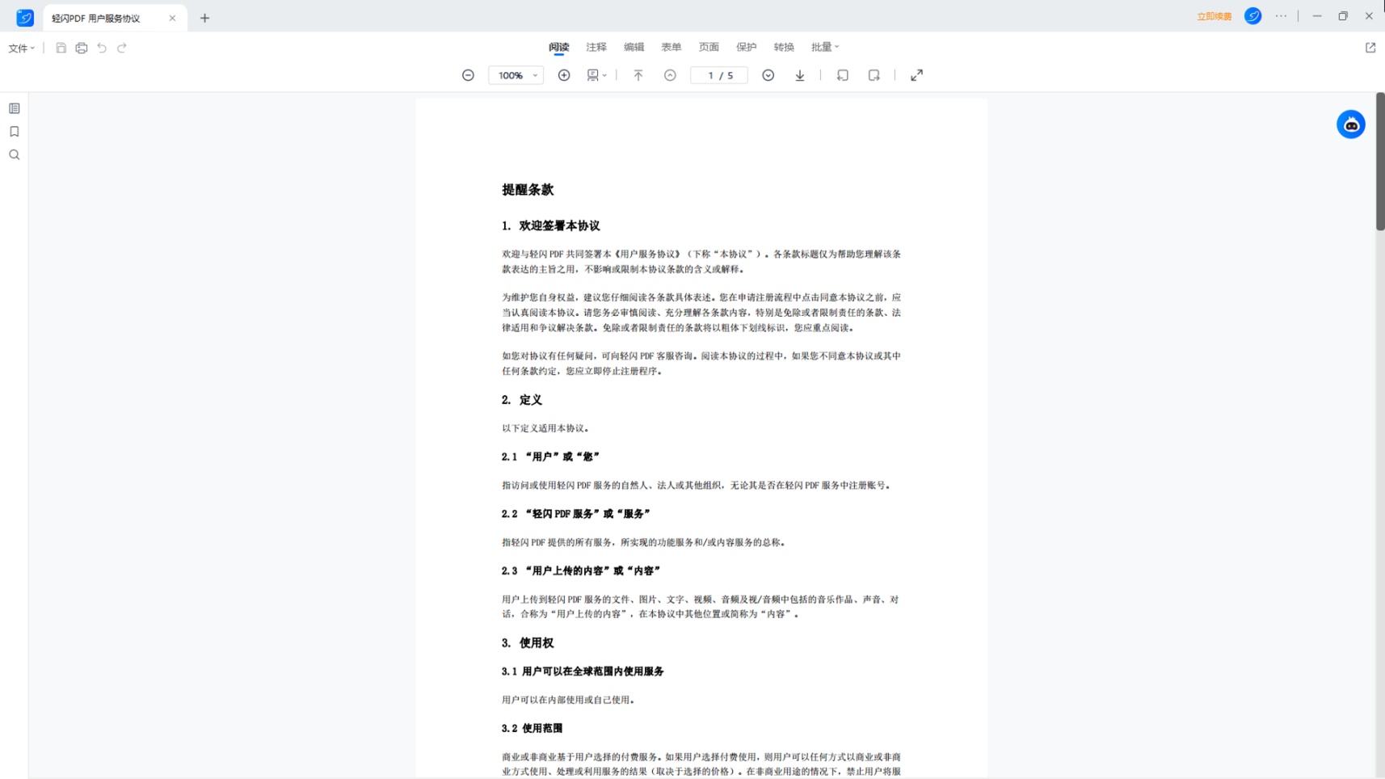This screenshot has height=779, width=1385.
Task: Click the subheading 3.1 用户可以在全球范围内使用服务
Action: [x=583, y=672]
